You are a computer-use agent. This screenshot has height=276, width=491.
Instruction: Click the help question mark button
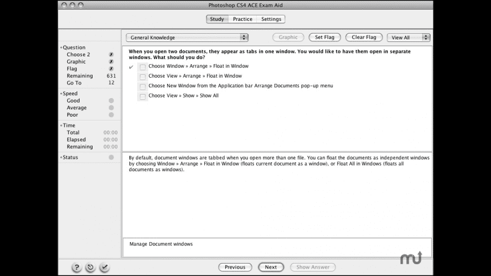tap(76, 268)
